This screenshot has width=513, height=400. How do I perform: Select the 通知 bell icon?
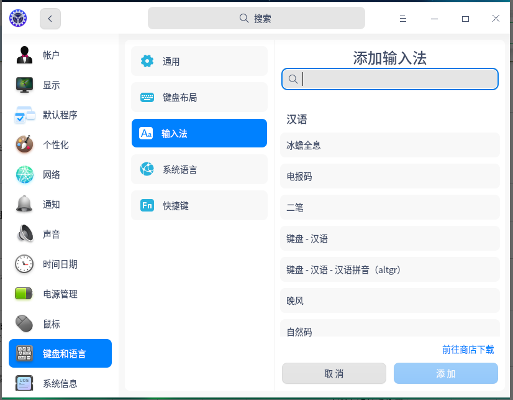(x=24, y=205)
